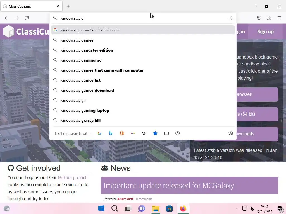Open the 9 comments link
The image size is (286, 214).
[144, 199]
